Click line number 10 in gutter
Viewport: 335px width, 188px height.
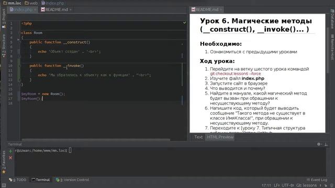click(x=10, y=66)
